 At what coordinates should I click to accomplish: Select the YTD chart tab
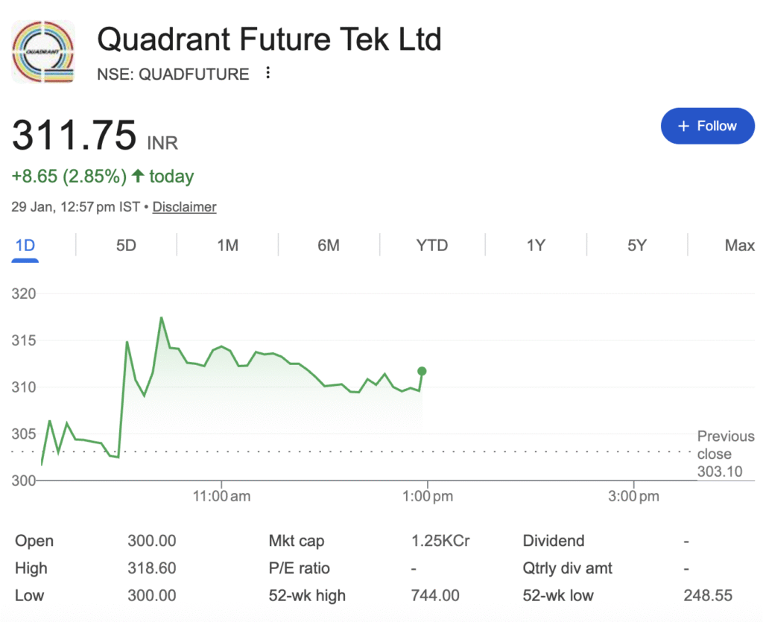(x=432, y=245)
